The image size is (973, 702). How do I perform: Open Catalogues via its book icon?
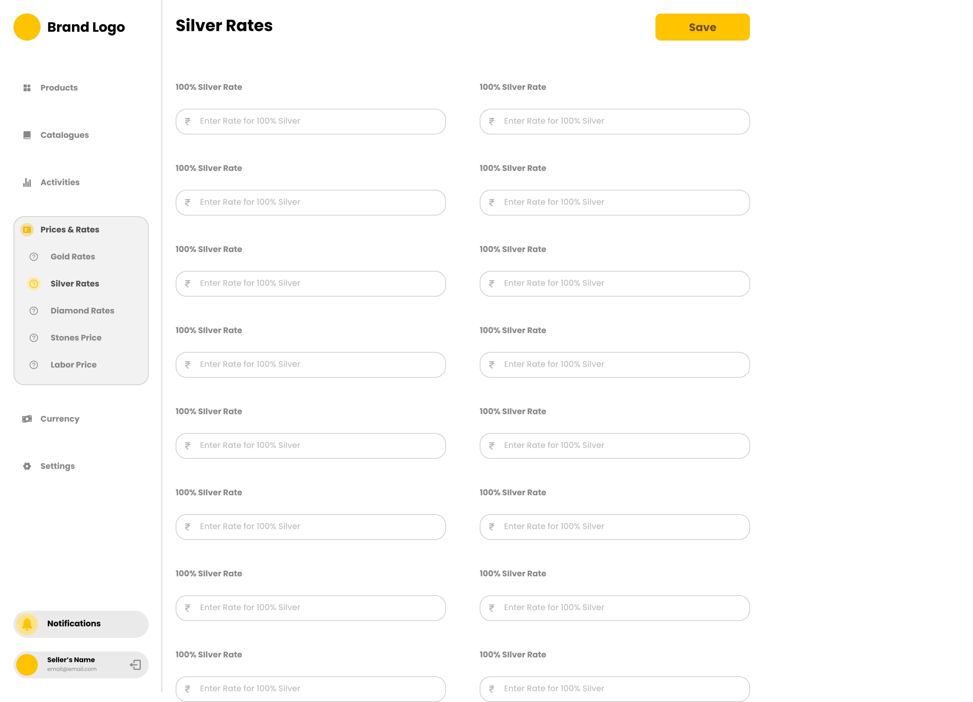[27, 135]
